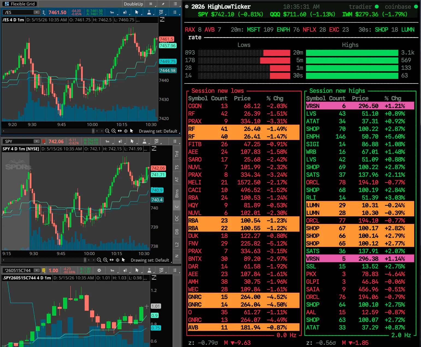The image size is (421, 347).
Task: Activate the crosshair icon below the SPY chart
Action: click(x=118, y=260)
